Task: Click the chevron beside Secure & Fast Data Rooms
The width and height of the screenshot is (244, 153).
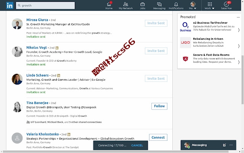Action: (239, 62)
